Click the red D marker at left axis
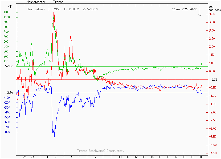221x159 pixels. (18, 78)
